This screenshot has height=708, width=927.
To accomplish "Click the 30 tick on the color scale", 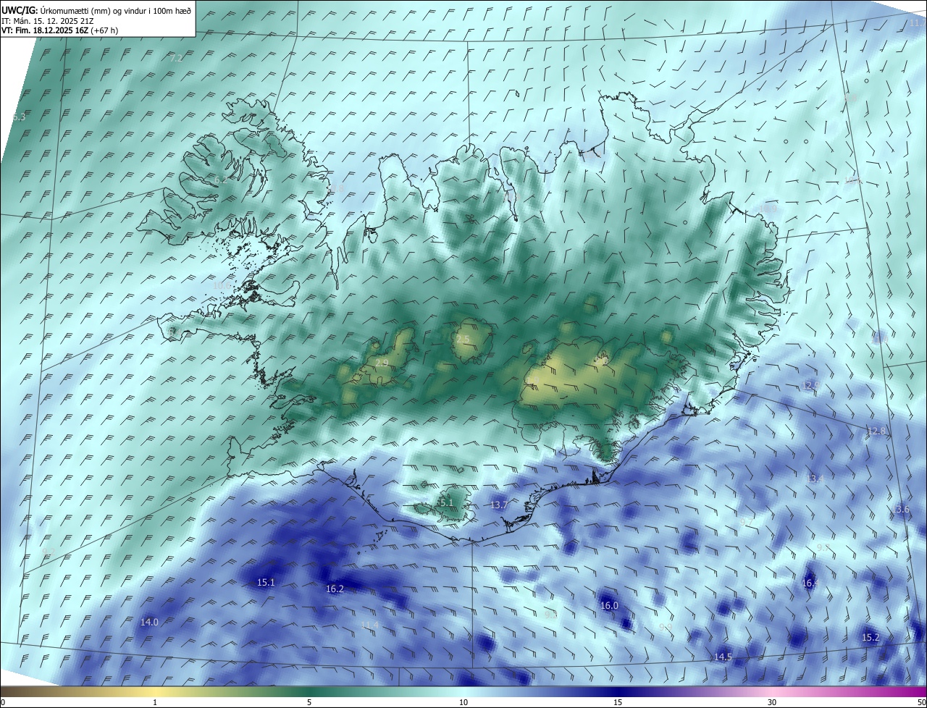I will click(772, 702).
